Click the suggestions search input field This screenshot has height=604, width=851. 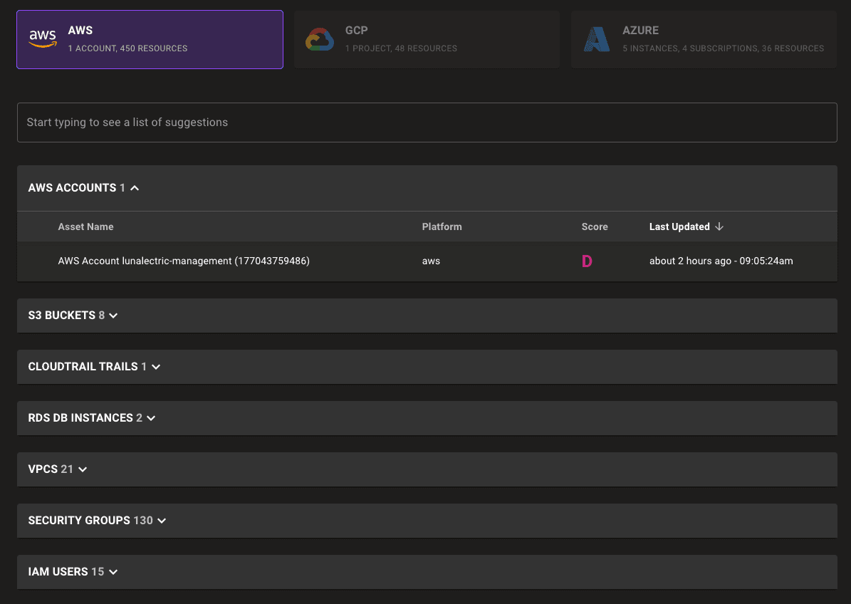pyautogui.click(x=427, y=123)
